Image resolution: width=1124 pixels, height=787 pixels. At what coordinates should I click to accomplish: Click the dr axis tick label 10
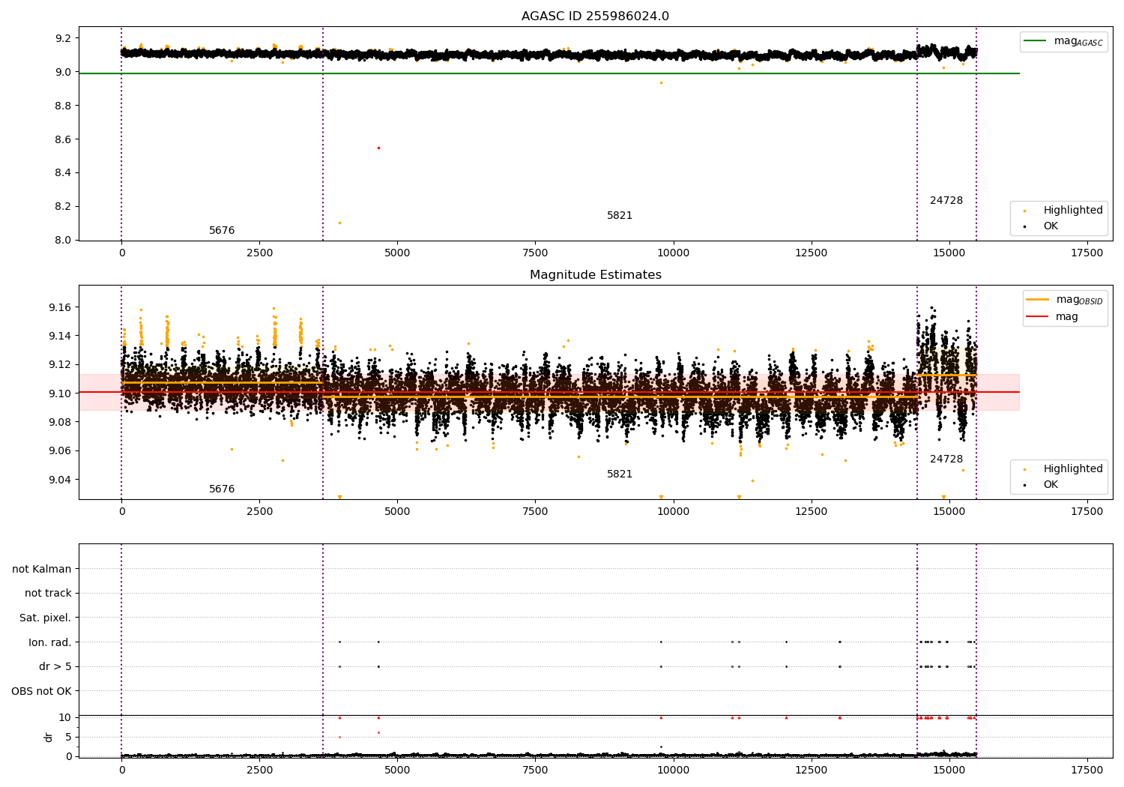click(65, 718)
